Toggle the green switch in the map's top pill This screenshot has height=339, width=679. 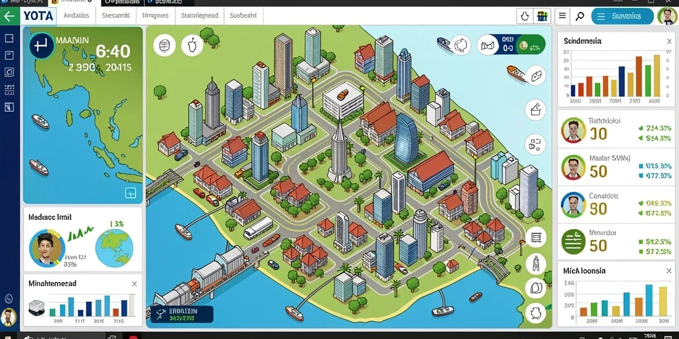530,44
